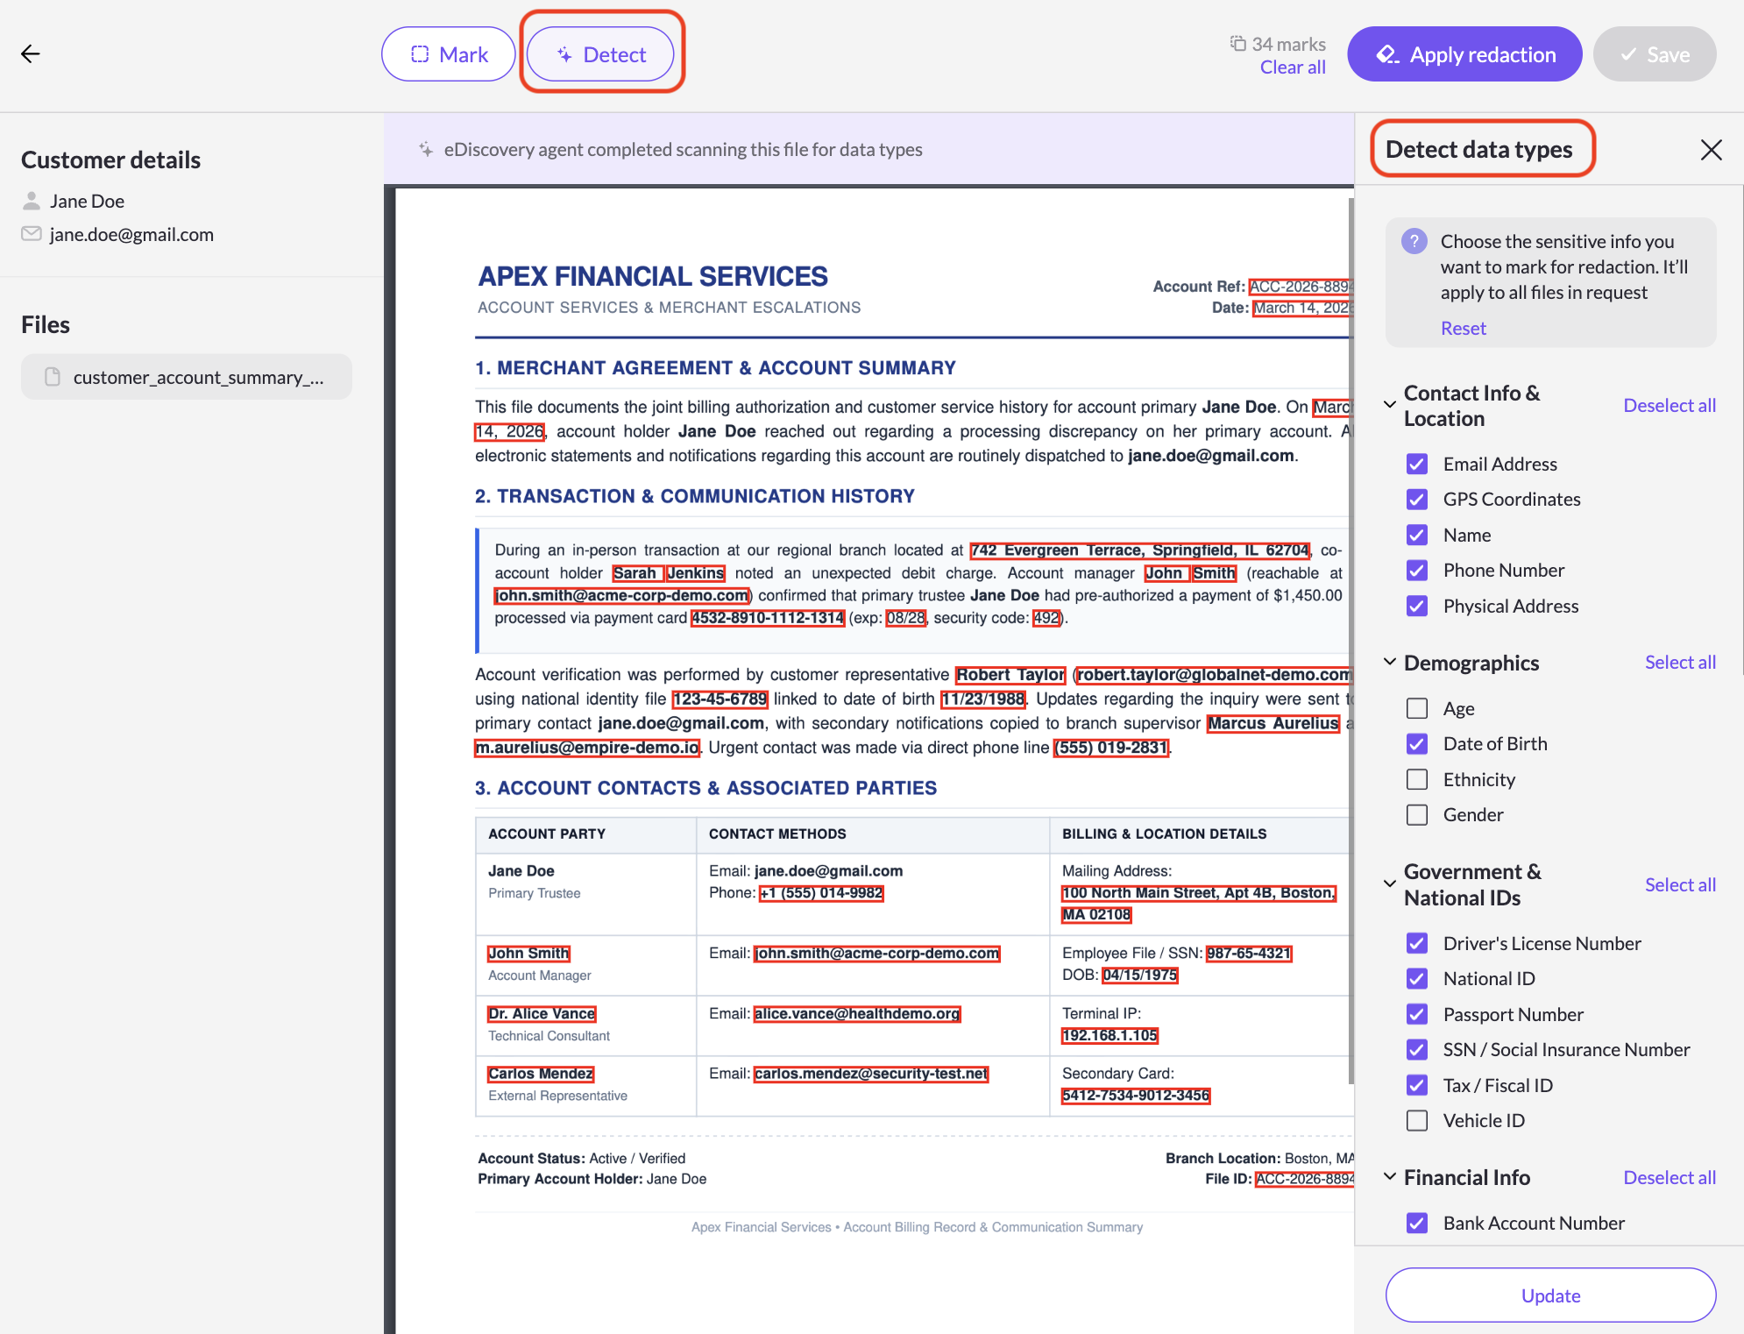Click the eDiscovery agent sparkle icon
The image size is (1744, 1334).
click(x=426, y=149)
